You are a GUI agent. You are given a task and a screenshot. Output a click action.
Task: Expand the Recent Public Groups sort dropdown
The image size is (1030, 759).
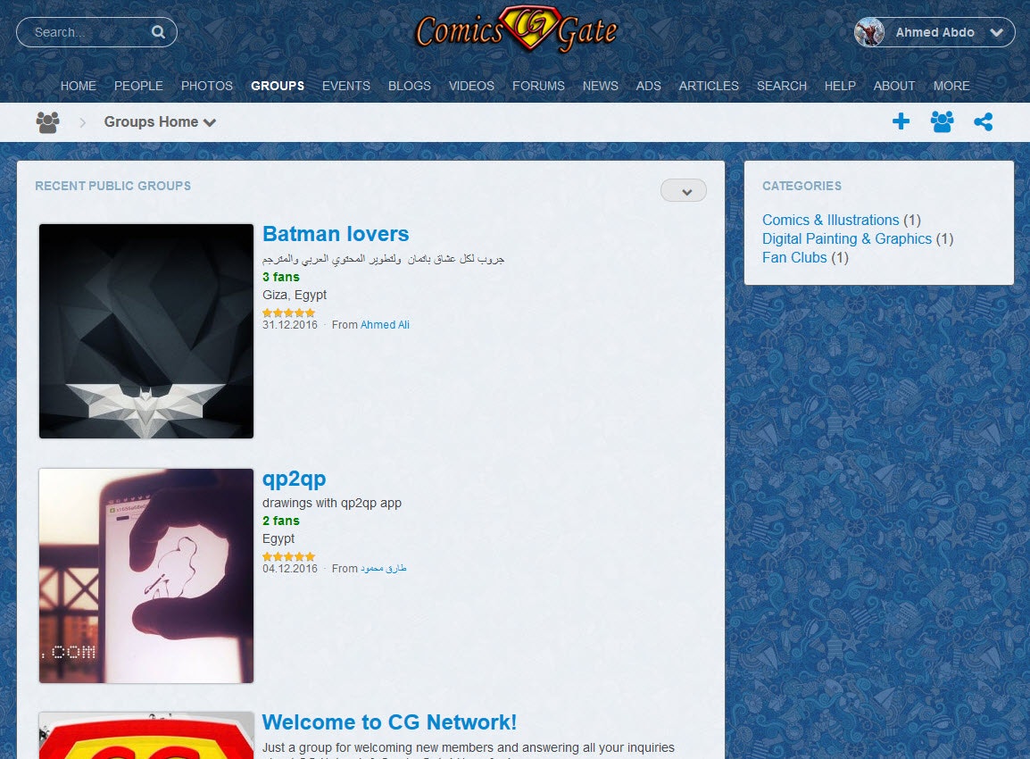683,190
